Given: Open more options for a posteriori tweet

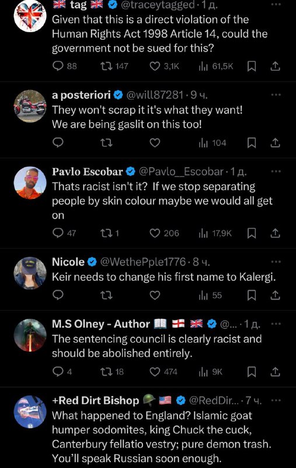Looking at the screenshot, I should (x=276, y=95).
